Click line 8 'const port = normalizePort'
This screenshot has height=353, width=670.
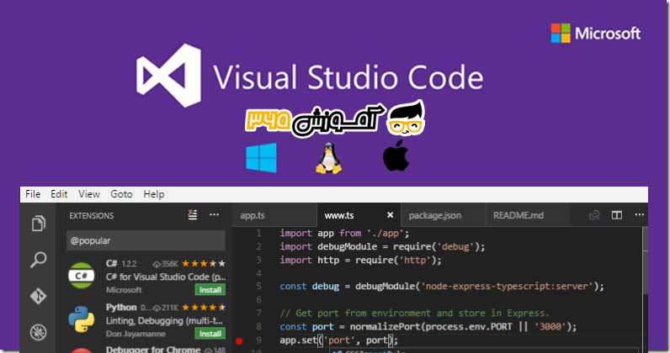428,327
